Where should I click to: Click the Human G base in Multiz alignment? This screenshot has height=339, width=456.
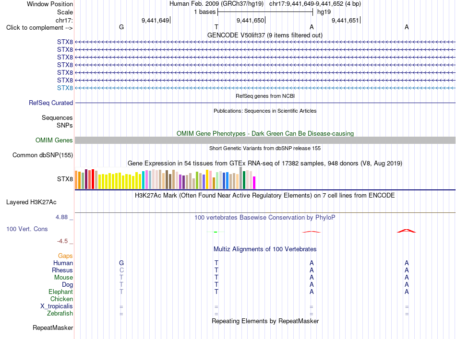coord(121,263)
